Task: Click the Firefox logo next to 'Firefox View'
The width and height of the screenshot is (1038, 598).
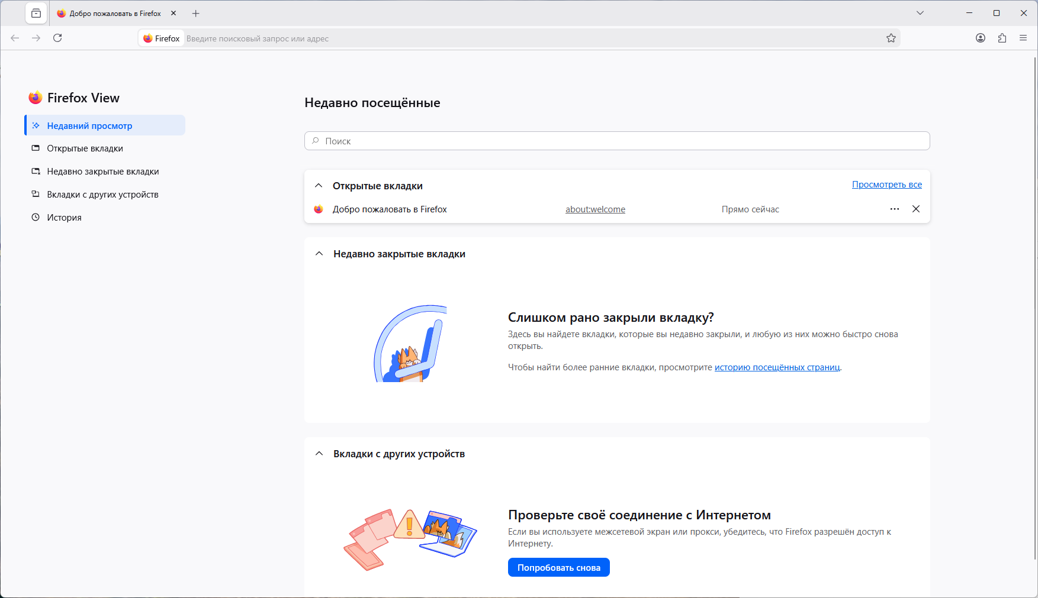Action: click(x=36, y=98)
